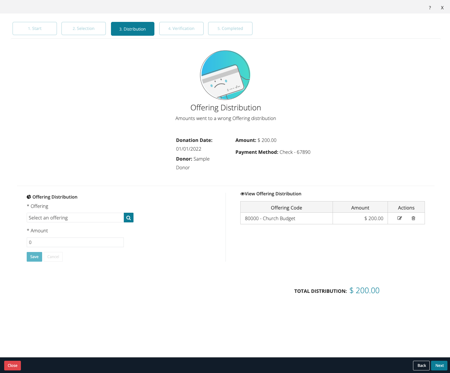Click the sad credit card illustration

[x=225, y=75]
